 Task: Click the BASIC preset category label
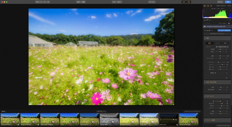pos(3,111)
